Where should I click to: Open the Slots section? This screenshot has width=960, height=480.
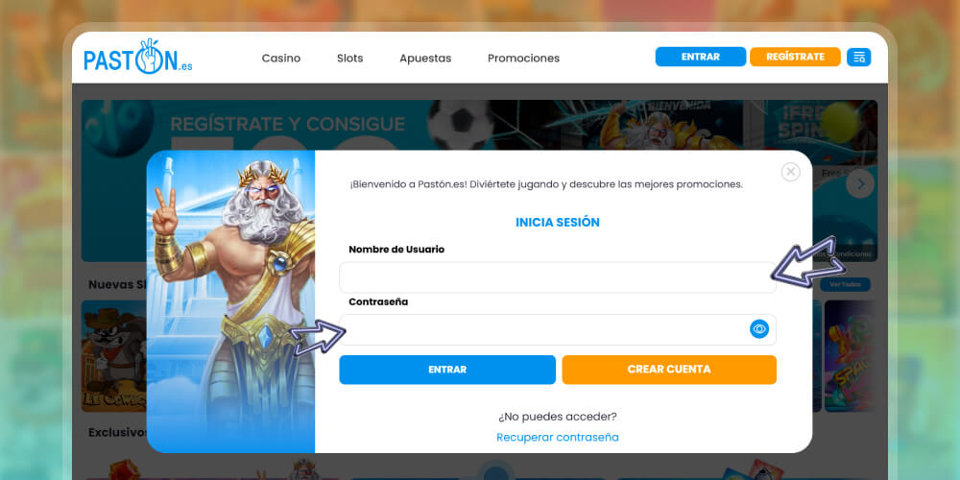tap(349, 59)
